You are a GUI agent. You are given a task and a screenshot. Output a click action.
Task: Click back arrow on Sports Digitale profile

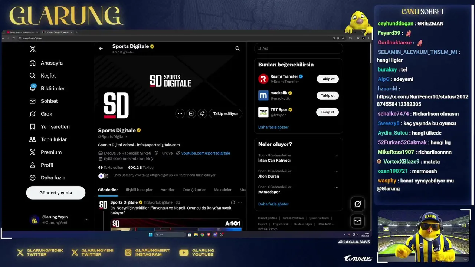click(x=101, y=49)
